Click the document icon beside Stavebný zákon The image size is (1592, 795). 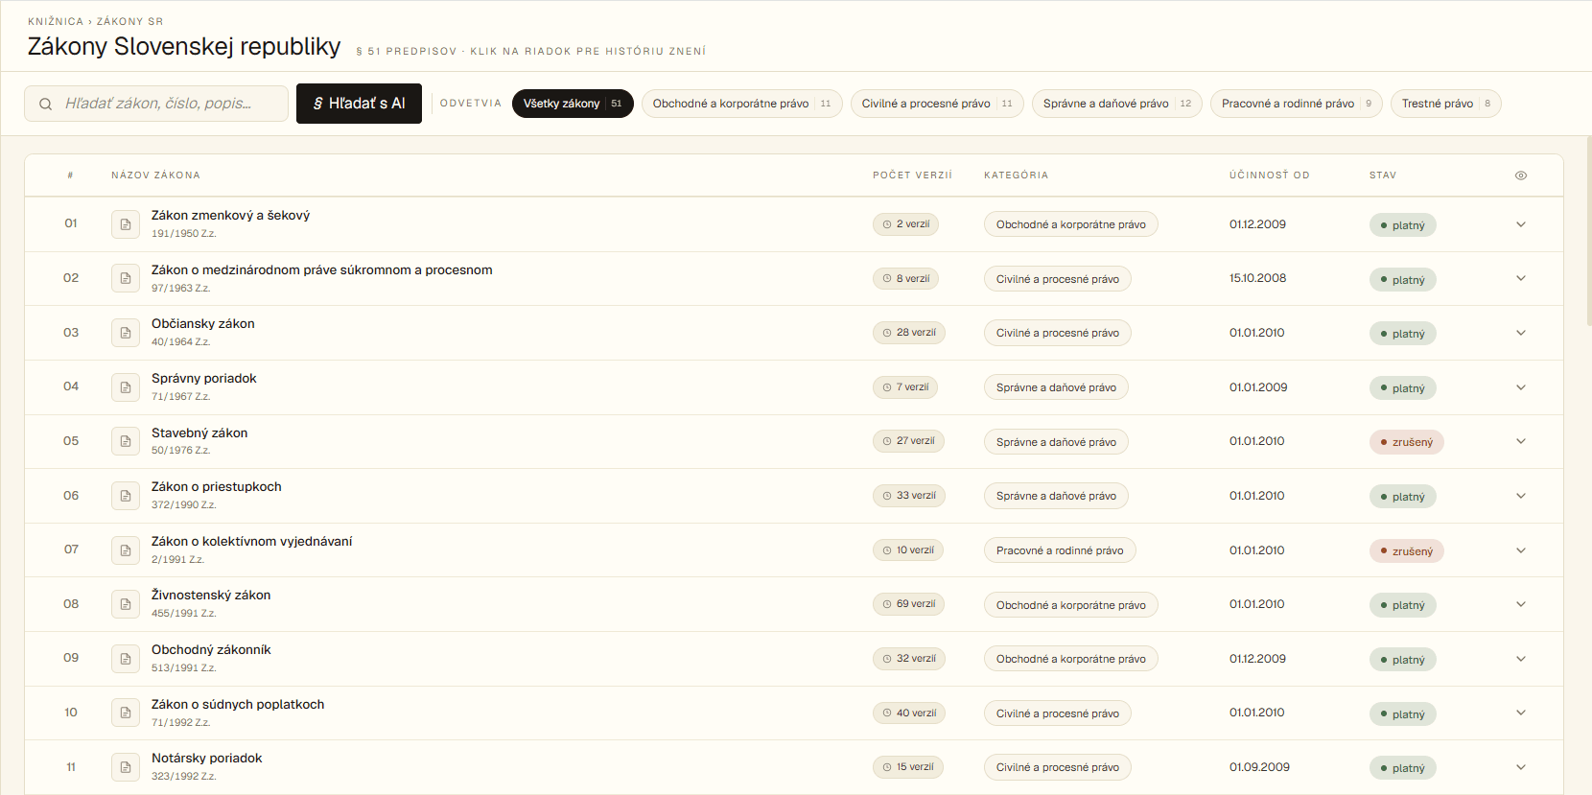pos(125,441)
